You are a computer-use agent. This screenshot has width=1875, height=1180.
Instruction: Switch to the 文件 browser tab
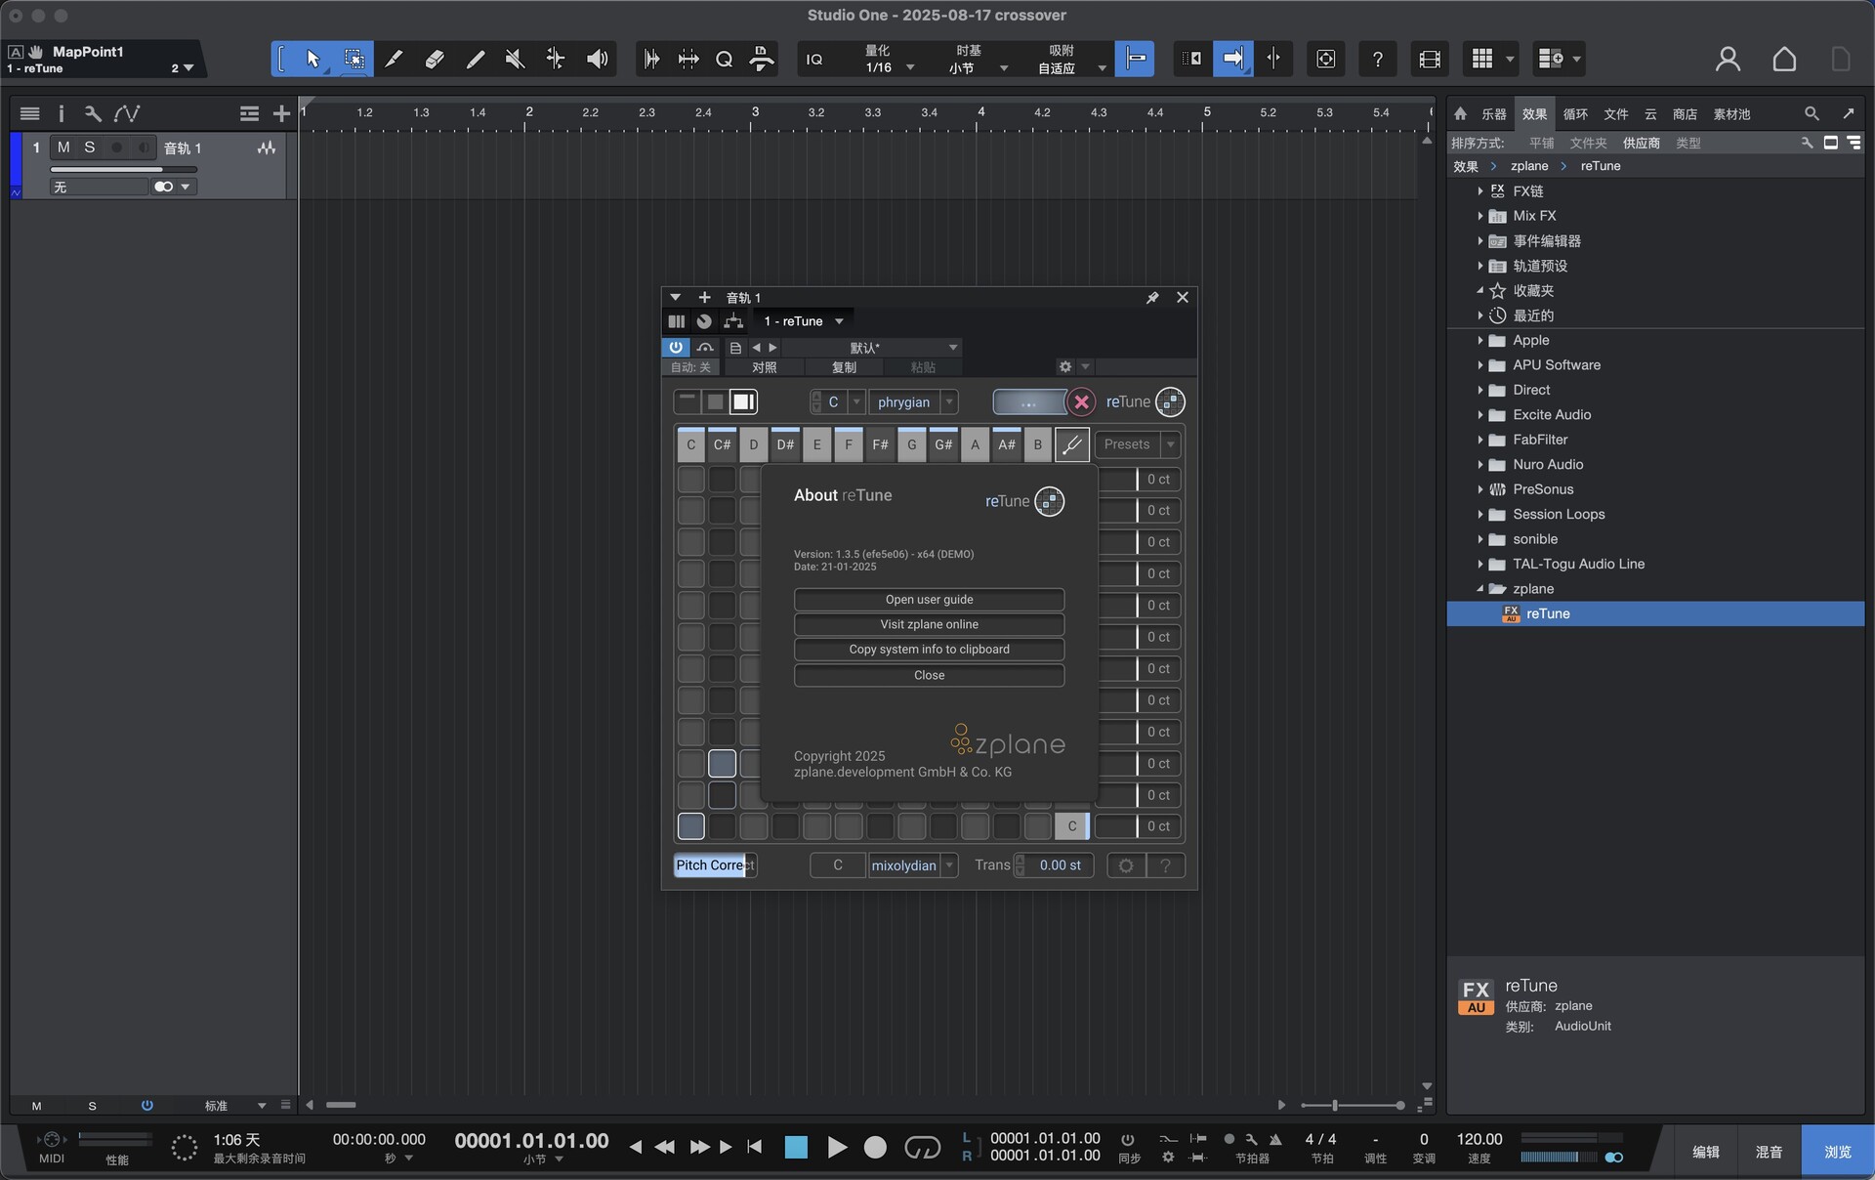pyautogui.click(x=1616, y=114)
